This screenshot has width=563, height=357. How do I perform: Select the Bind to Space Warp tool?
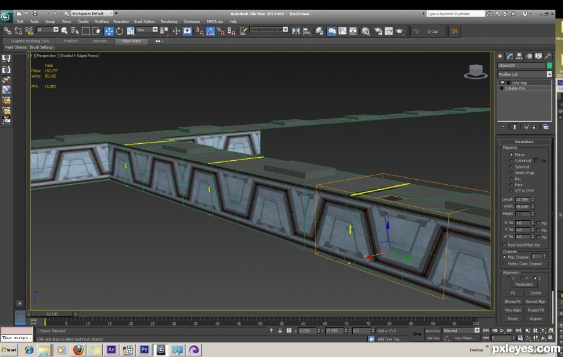[x=29, y=31]
